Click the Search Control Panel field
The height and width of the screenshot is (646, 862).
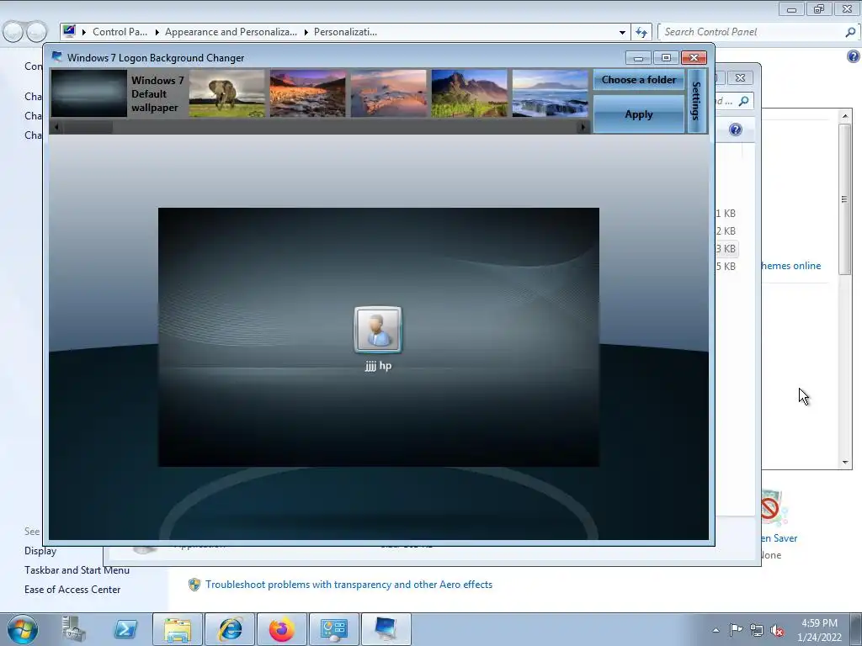[753, 32]
